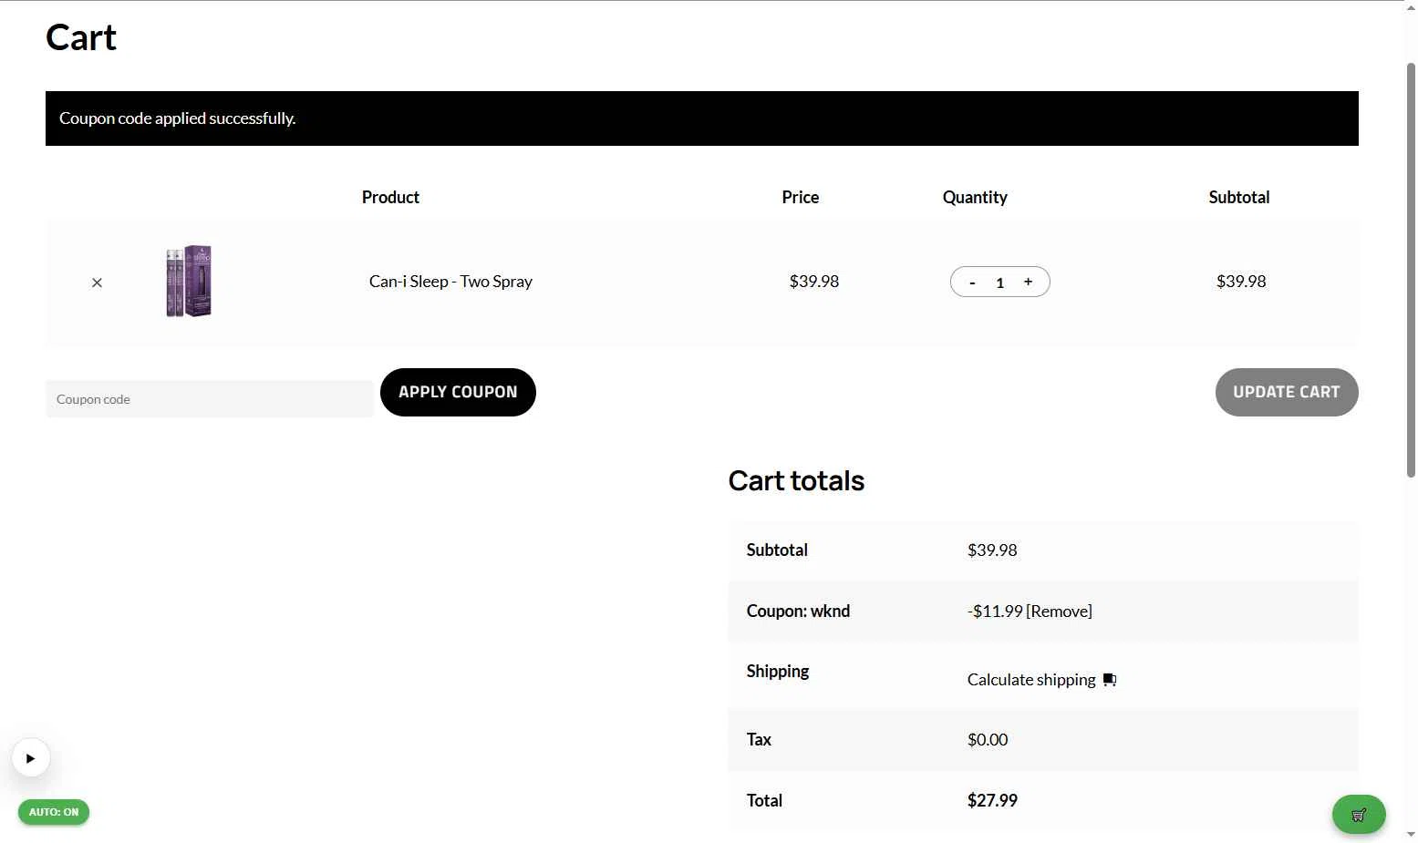Click the Apply Coupon button
The image size is (1418, 843).
click(x=458, y=392)
